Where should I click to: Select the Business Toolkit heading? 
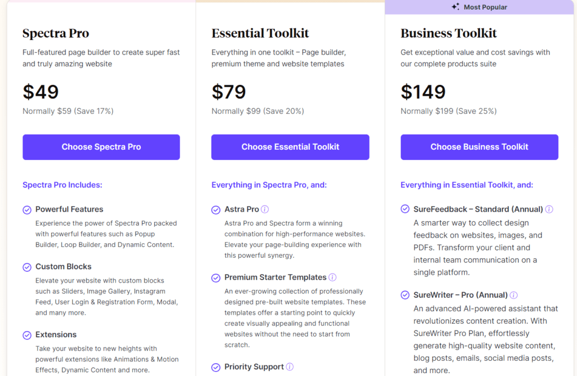click(449, 34)
